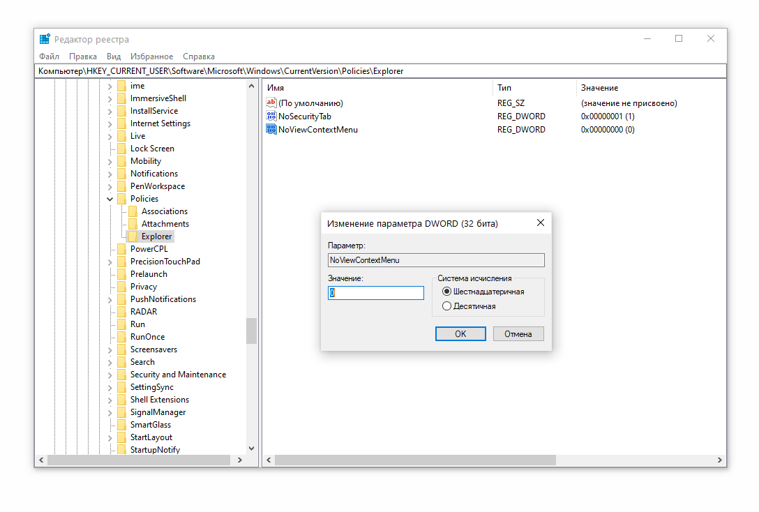Click the values pane scroll right arrow

point(719,460)
